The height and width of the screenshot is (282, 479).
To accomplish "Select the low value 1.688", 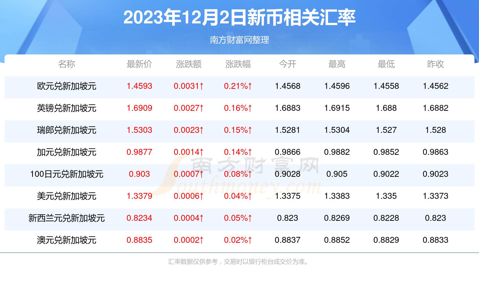I will tap(386, 108).
